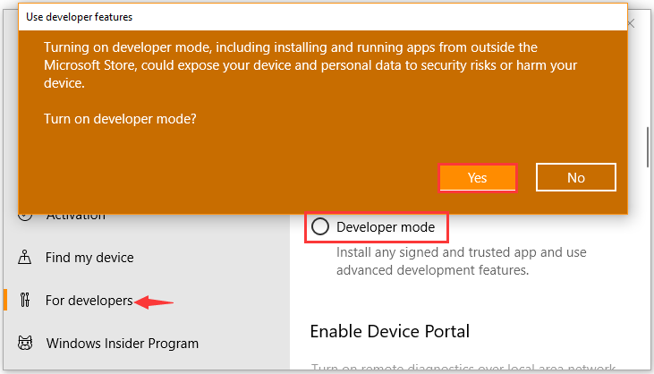The image size is (654, 374).
Task: Click the Windows Insider Program cat icon
Action: 25,344
